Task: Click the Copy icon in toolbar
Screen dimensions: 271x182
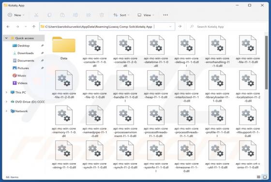Action: tap(49, 15)
